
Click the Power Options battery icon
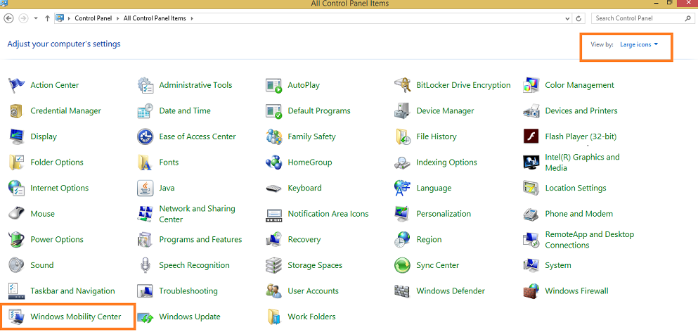point(16,240)
